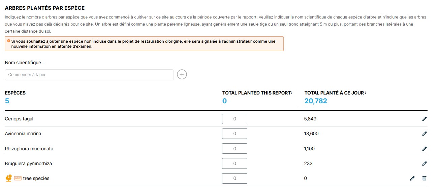Edit the Avicennia marina entry
Screen dimensions: 439x187
[425, 134]
